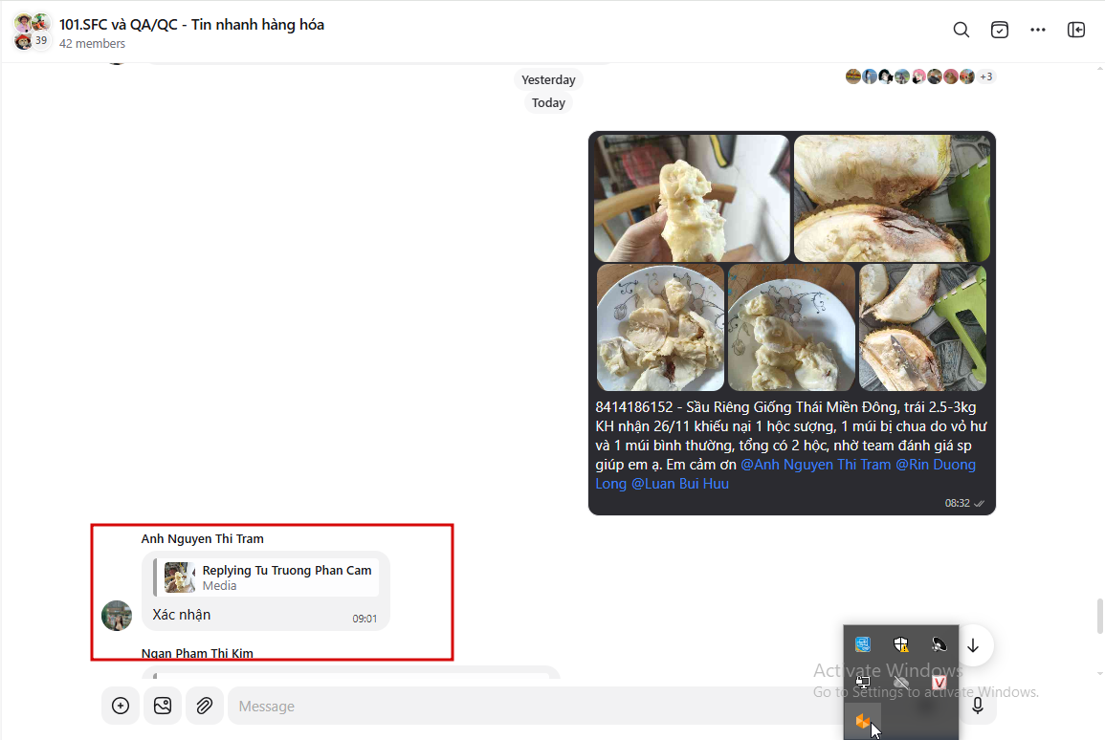Open the bottom-left durian on plate photo
The height and width of the screenshot is (740, 1105).
coord(660,327)
